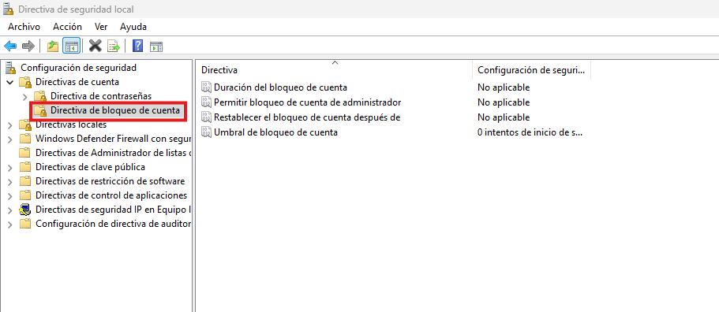Image resolution: width=719 pixels, height=312 pixels.
Task: Click Directivas de Administrador de listas folder icon
Action: (x=25, y=153)
